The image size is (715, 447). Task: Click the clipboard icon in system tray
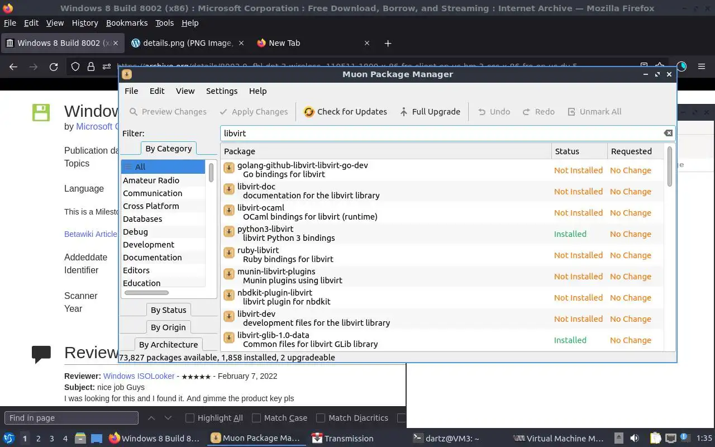coord(655,439)
